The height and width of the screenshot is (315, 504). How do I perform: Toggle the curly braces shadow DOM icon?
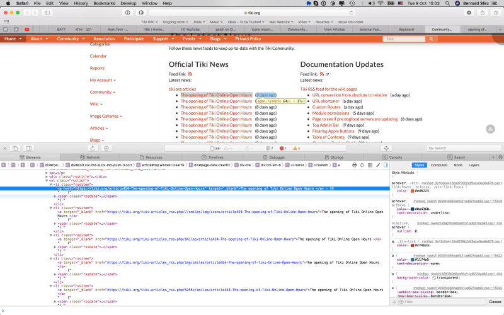362,165
